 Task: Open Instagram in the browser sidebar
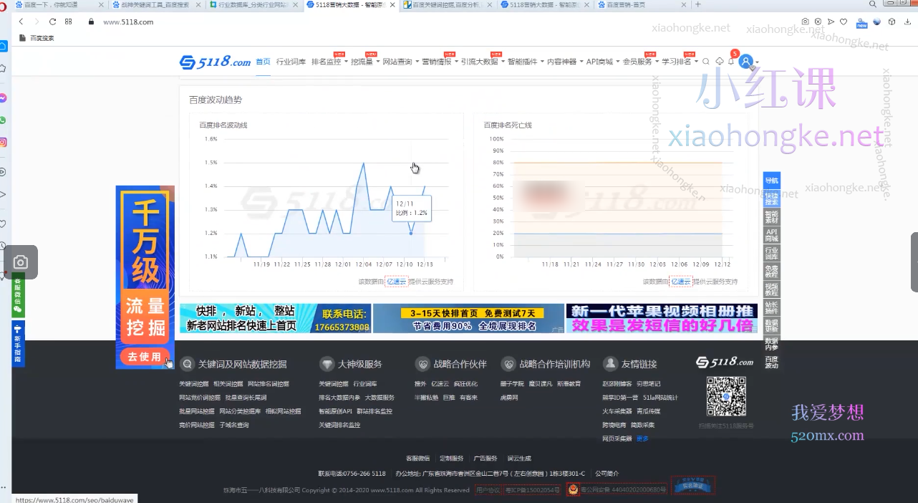point(4,143)
